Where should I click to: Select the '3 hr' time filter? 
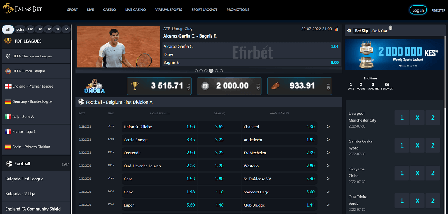coord(39,29)
